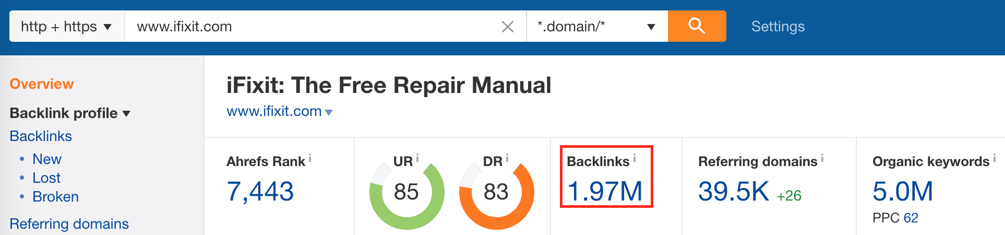Open the 1.97M backlinks count
Screen dimensions: 1005x235
coord(605,192)
